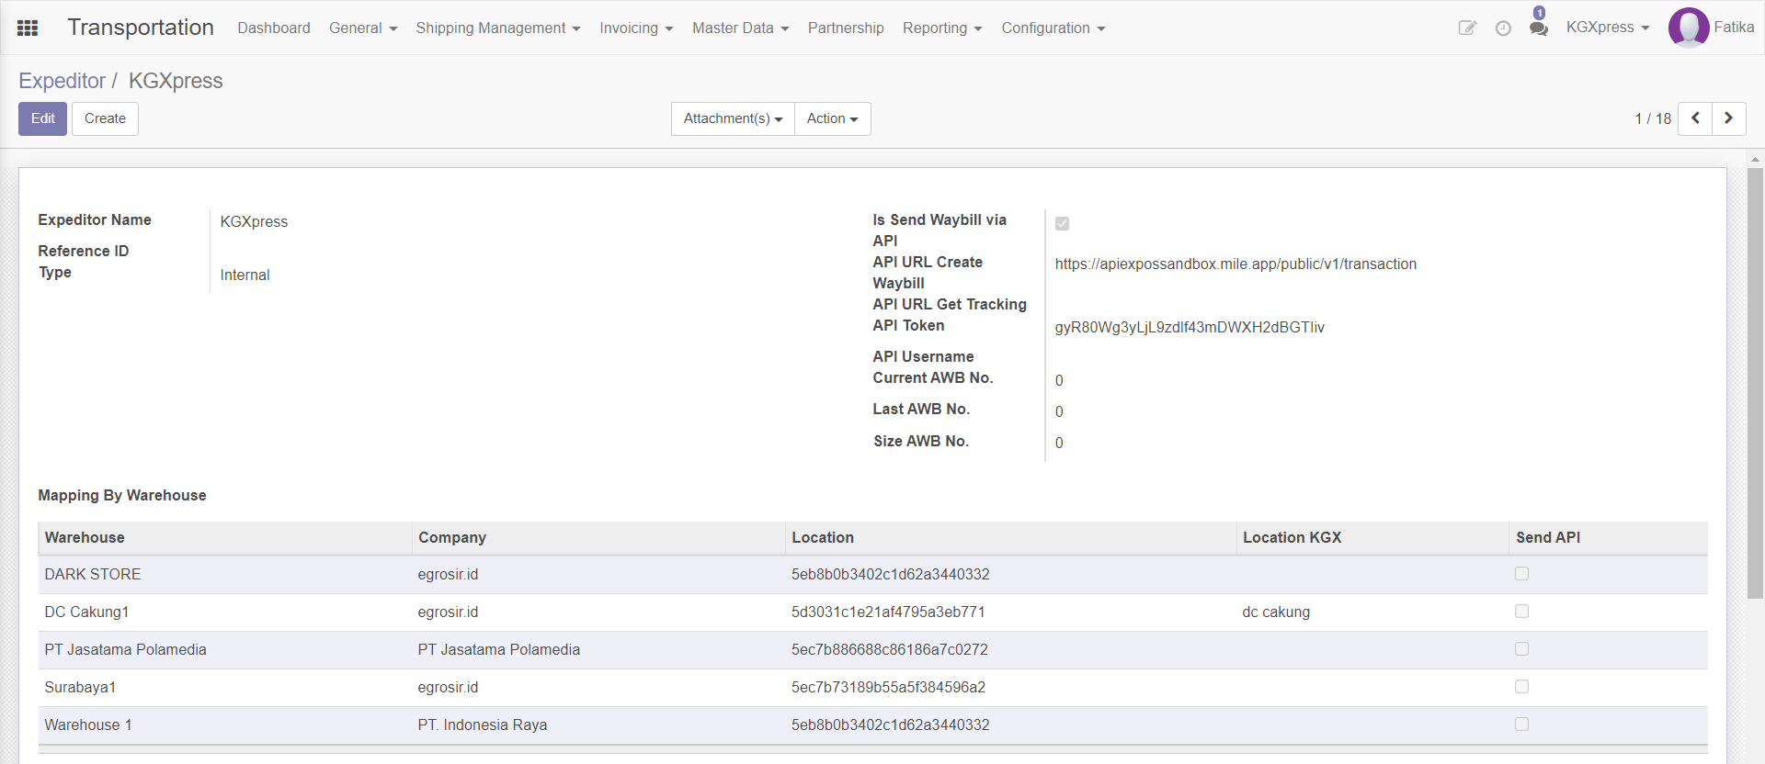
Task: Open the activities clock icon
Action: [1503, 28]
